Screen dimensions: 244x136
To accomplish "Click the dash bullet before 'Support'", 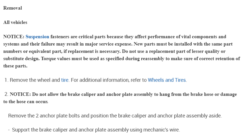I will pos(9,130).
